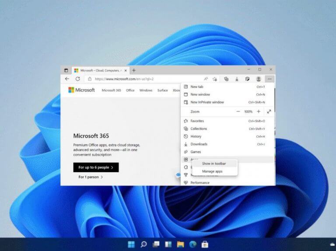The height and width of the screenshot is (251, 336).
Task: Select New tab in menu
Action: click(227, 87)
